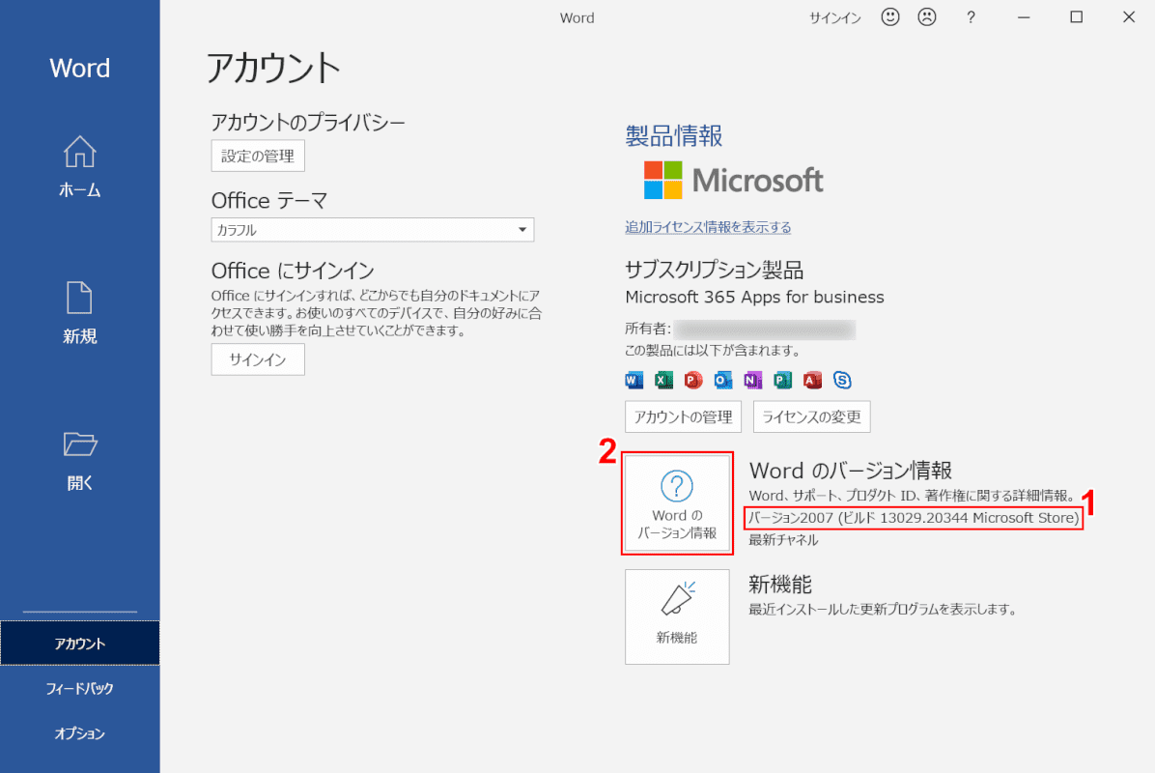The image size is (1155, 773).
Task: Click the Word product icon
Action: click(x=634, y=380)
